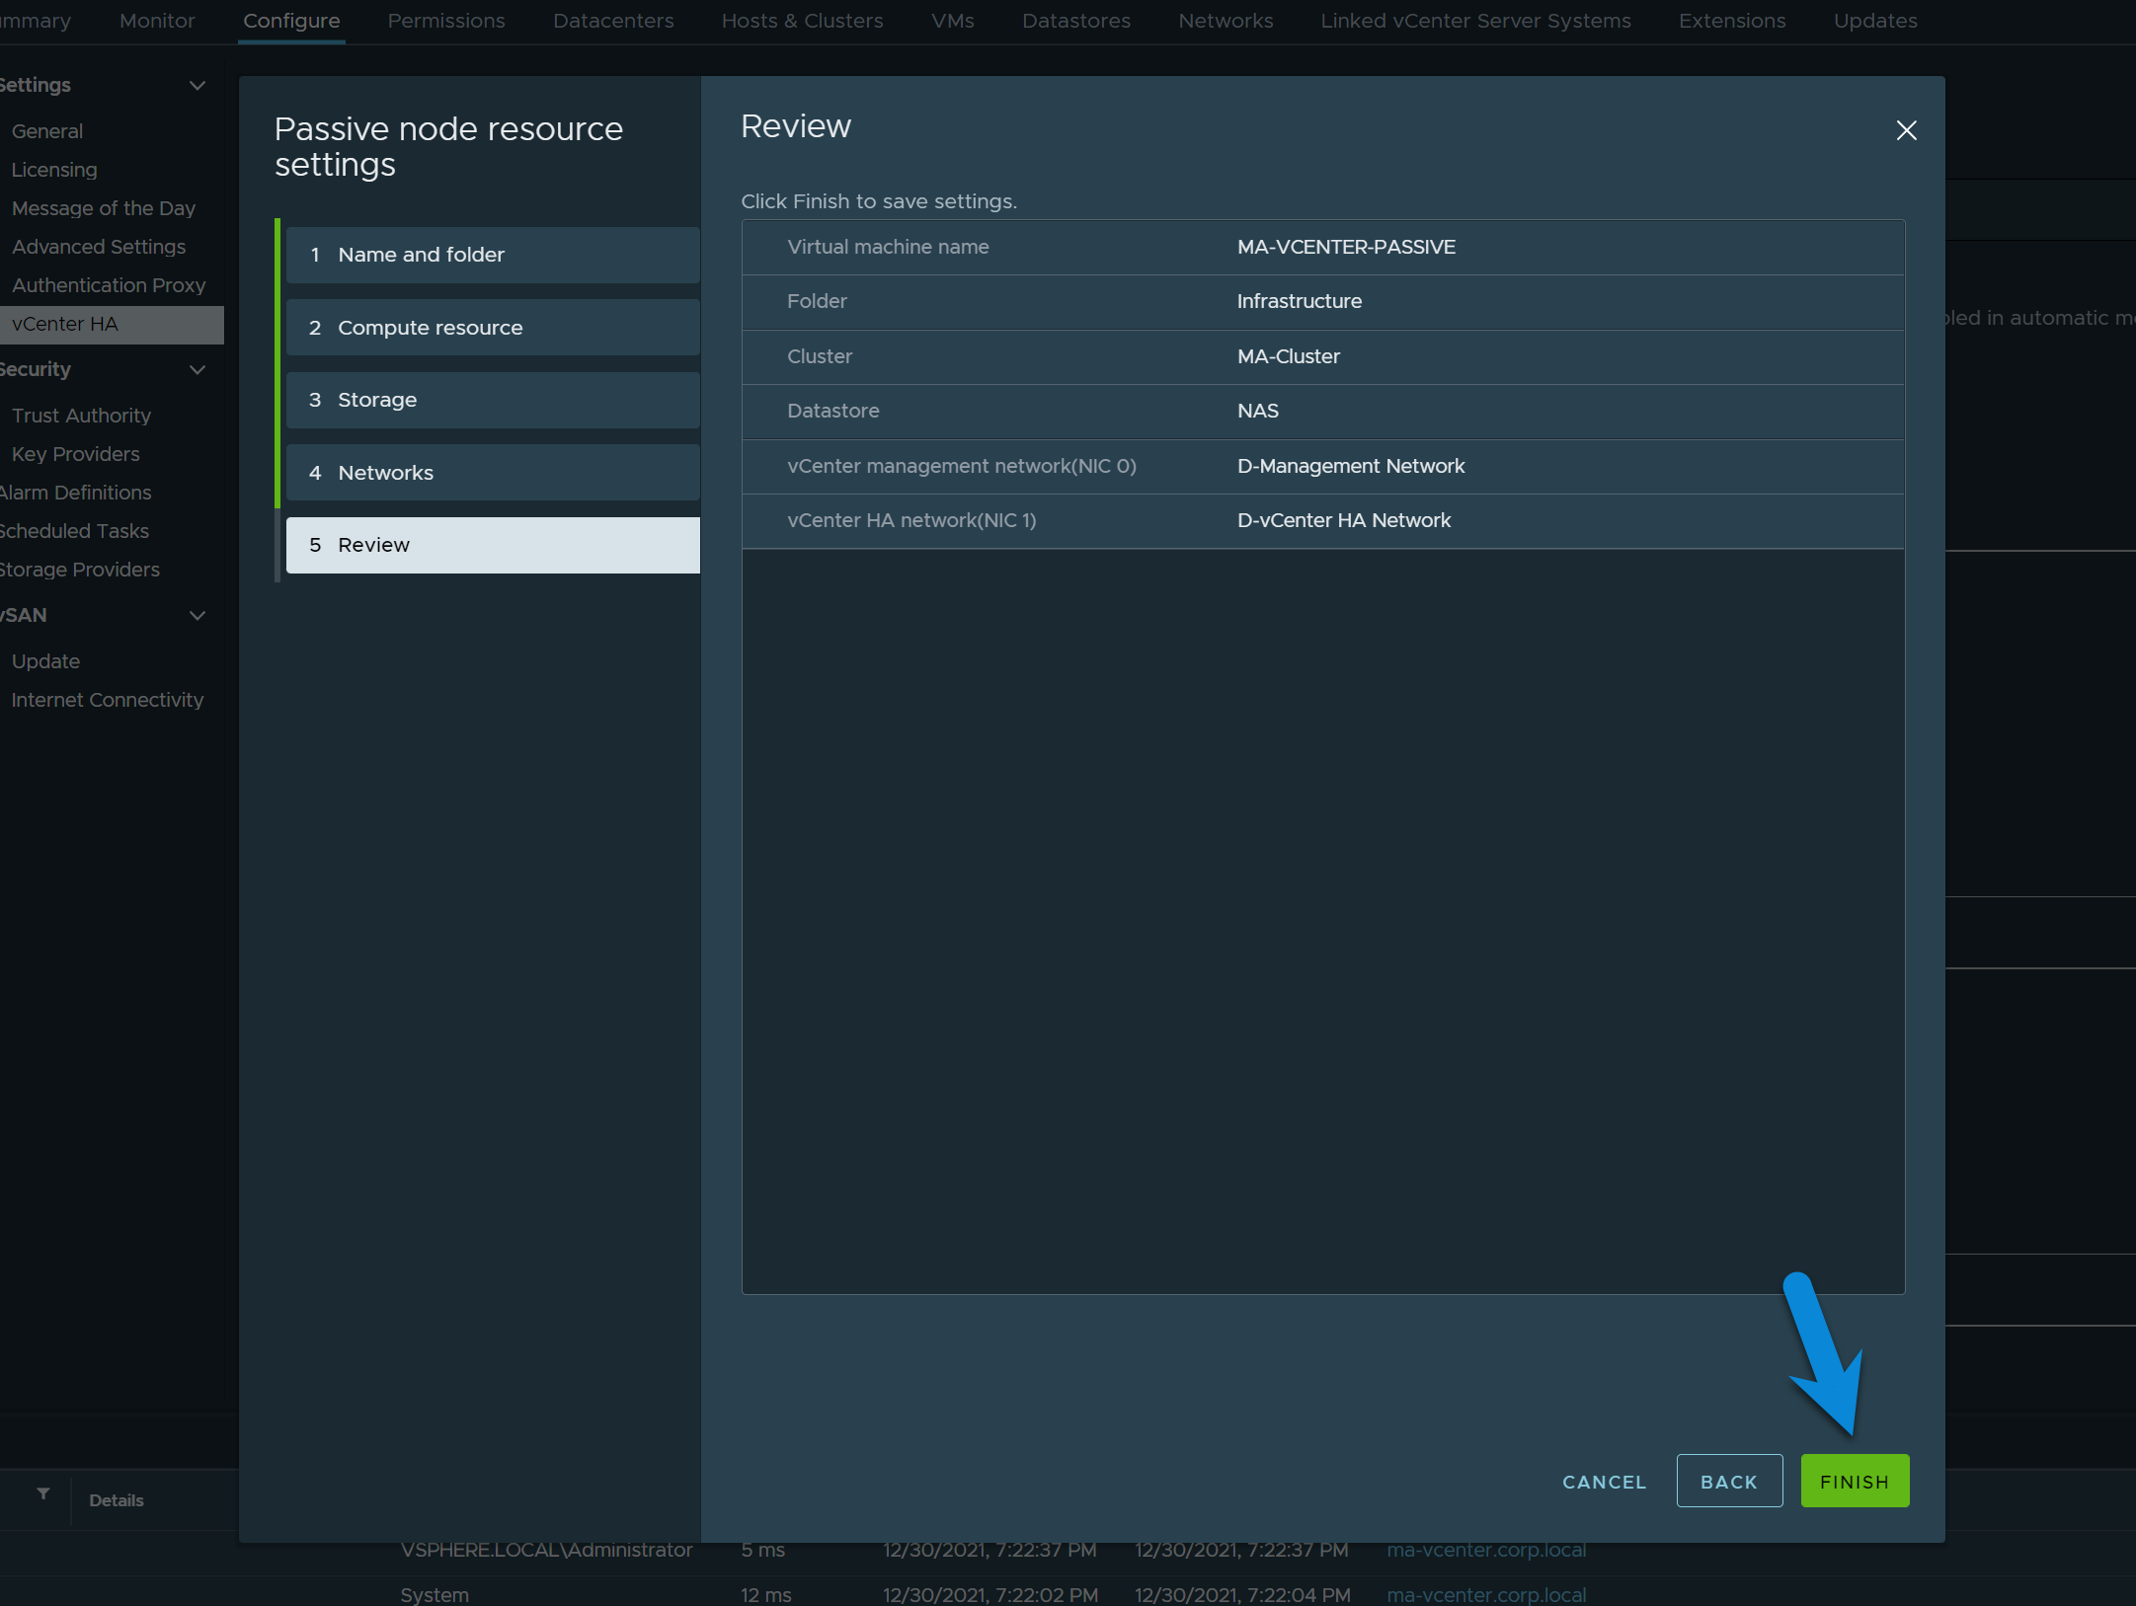2136x1606 pixels.
Task: Switch to the Configure tab
Action: point(291,21)
